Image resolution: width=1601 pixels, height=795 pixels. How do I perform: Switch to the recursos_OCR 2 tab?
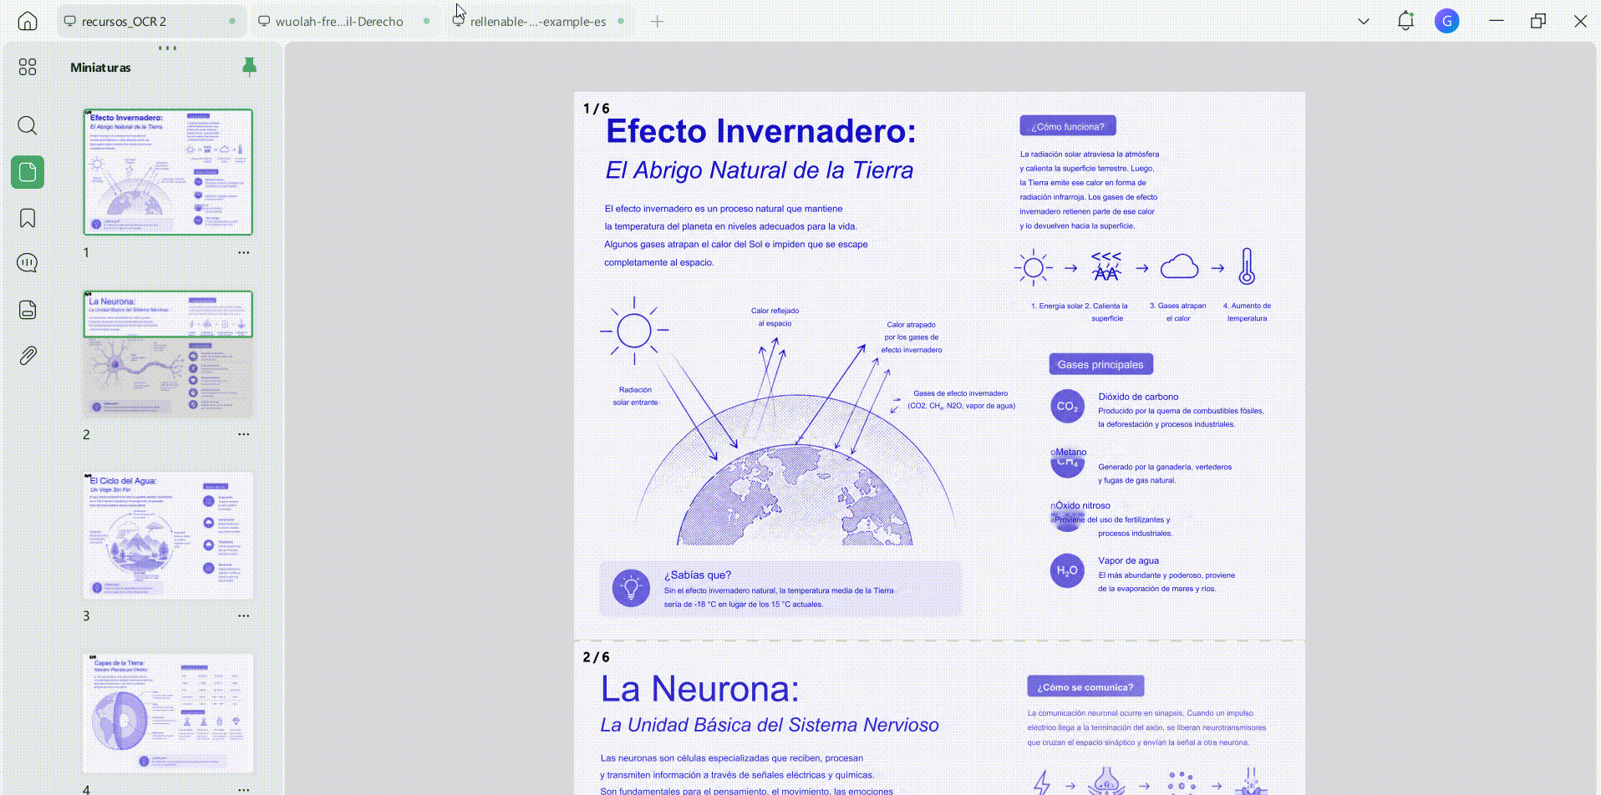pos(150,21)
